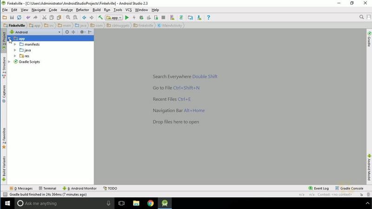Screen dimensions: 372x209
Task: Click the Sync Project with Gradle icon
Action: [x=181, y=18]
